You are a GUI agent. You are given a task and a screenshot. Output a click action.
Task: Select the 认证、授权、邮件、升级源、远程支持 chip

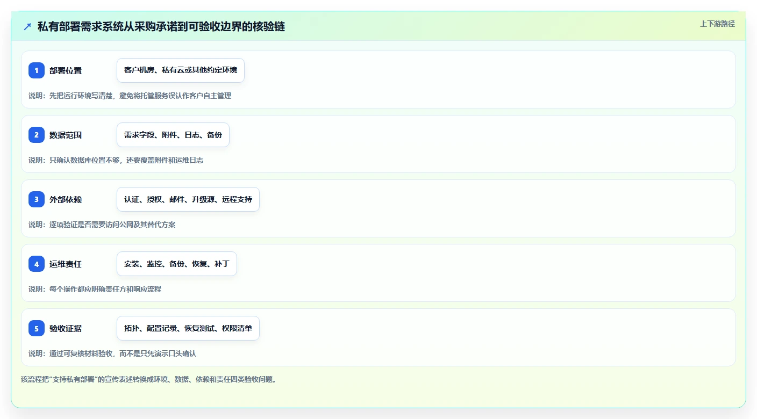(x=188, y=199)
